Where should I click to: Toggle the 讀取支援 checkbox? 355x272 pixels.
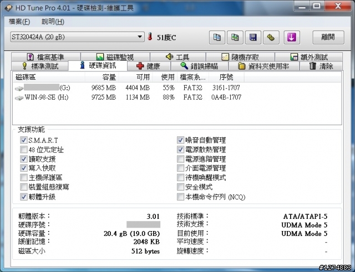coord(23,159)
